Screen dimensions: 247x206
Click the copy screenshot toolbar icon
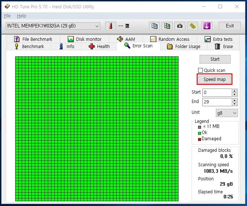tap(167, 26)
